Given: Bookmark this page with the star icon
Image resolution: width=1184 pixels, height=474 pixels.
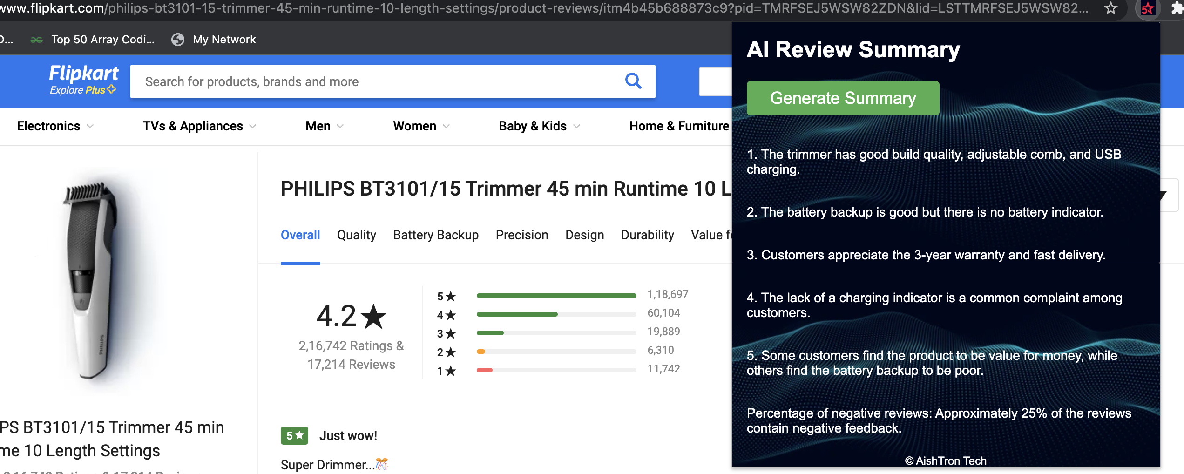Looking at the screenshot, I should click(1111, 8).
